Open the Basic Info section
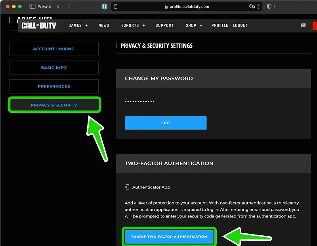Image resolution: width=317 pixels, height=246 pixels. [x=54, y=68]
